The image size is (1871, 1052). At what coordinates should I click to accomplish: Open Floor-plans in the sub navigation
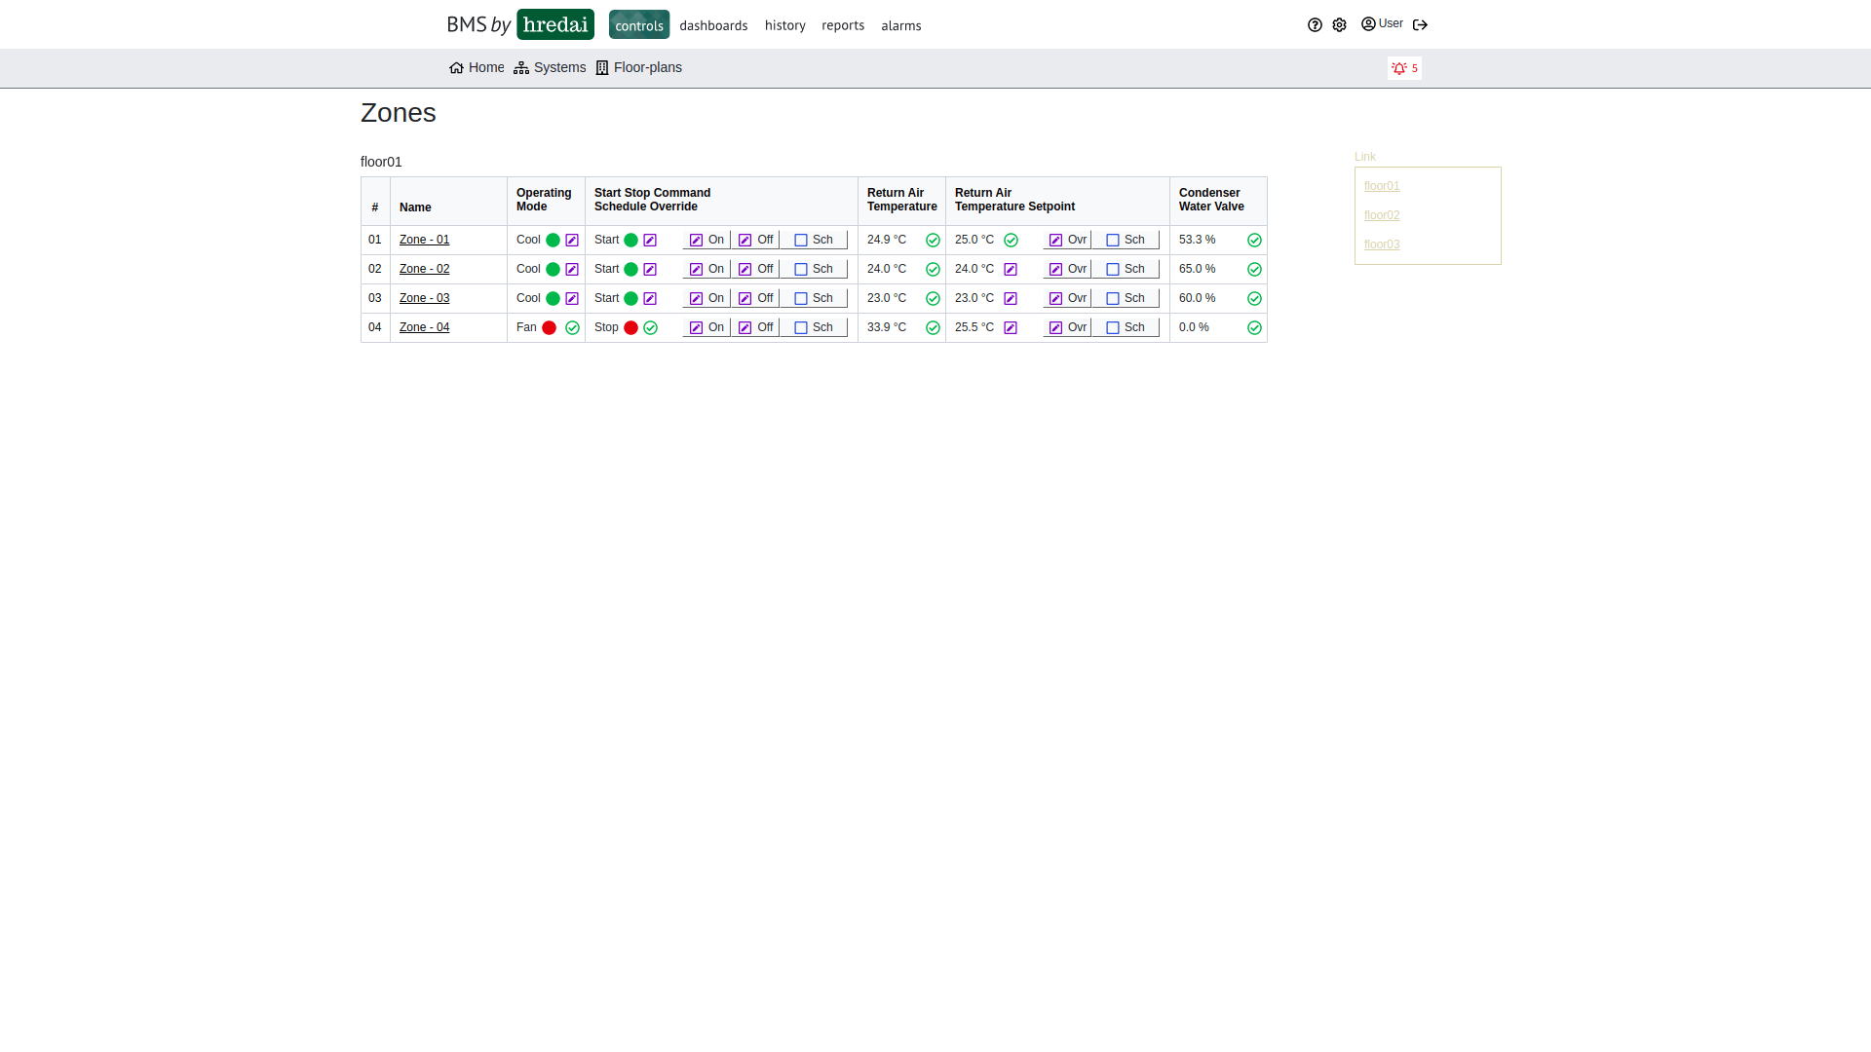pos(638,67)
